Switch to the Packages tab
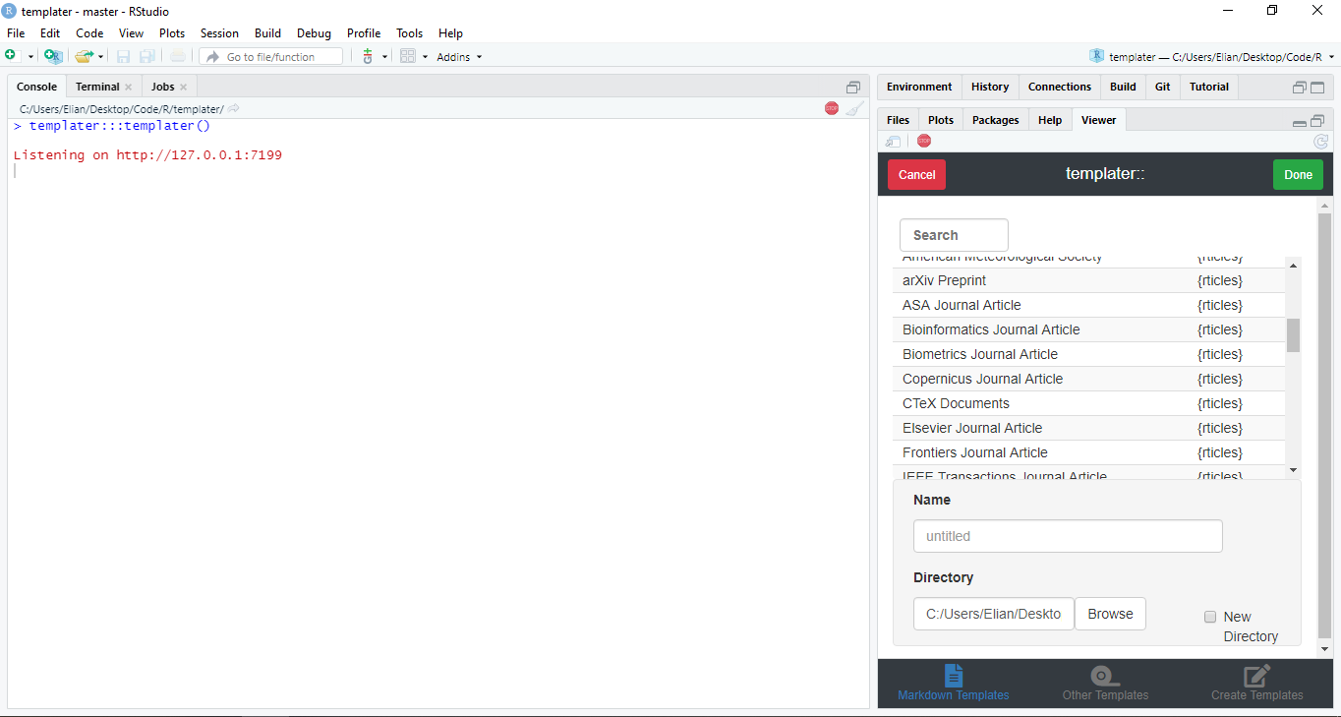The height and width of the screenshot is (717, 1341). point(995,120)
